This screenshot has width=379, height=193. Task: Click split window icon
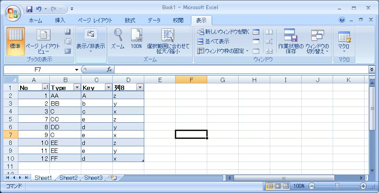click(256, 31)
